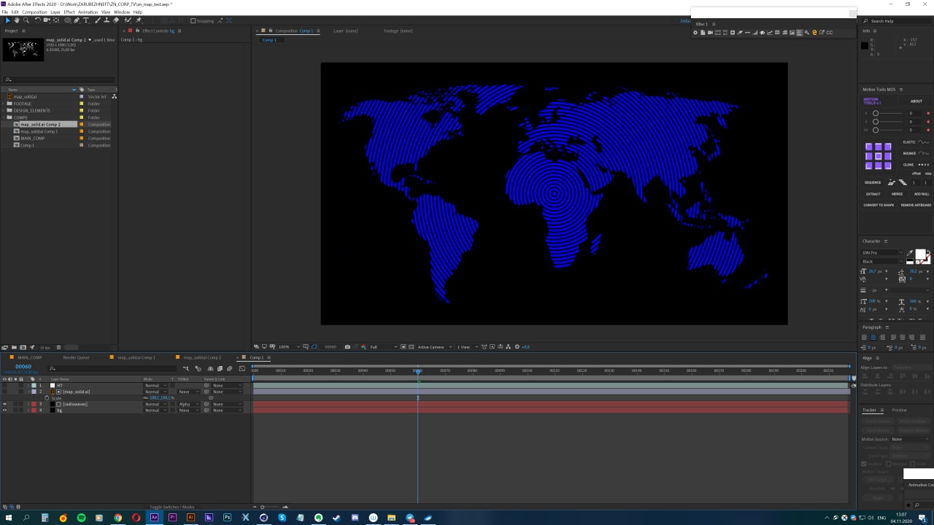Select the Clone Stamp tool
Viewport: 934px width, 525px height.
click(x=107, y=20)
